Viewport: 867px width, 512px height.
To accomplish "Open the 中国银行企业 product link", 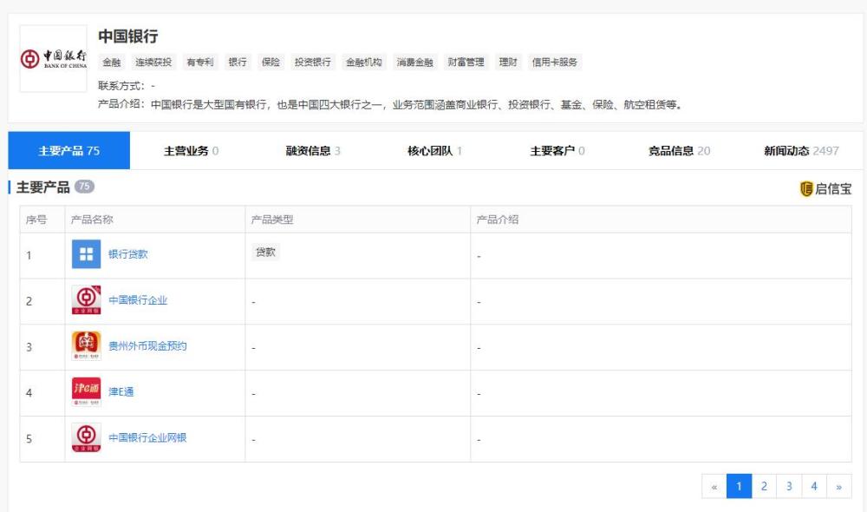I will tap(138, 300).
